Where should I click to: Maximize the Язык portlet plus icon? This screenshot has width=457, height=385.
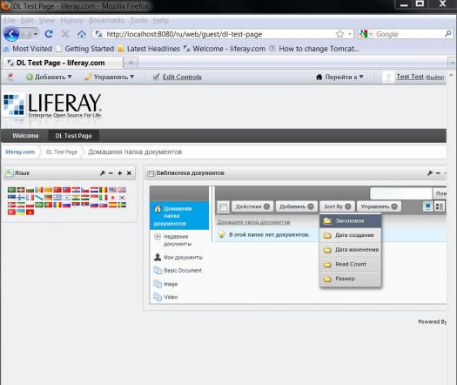[x=120, y=173]
